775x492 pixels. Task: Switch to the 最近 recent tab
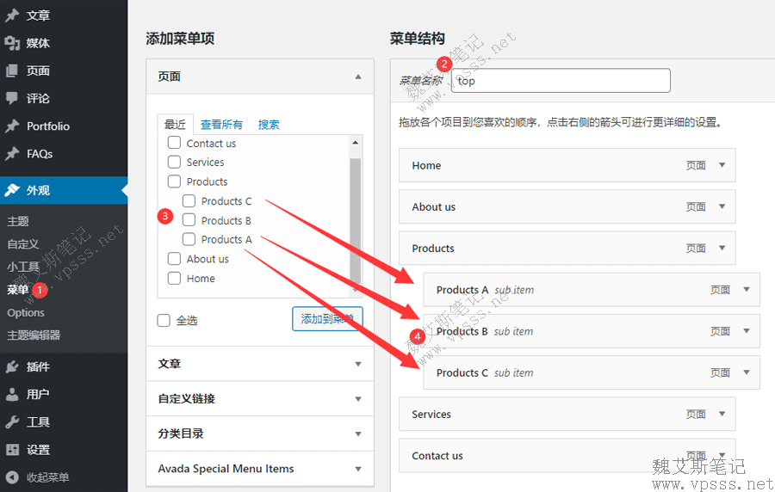[175, 125]
